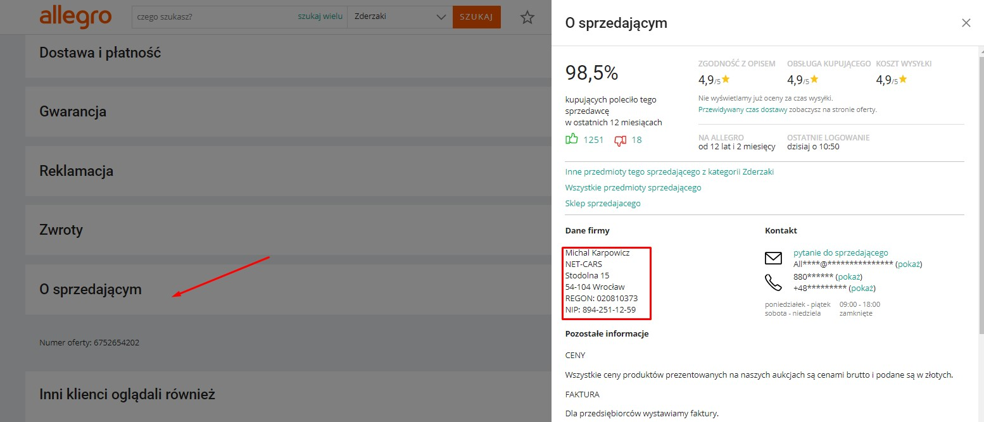
Task: Click the star favorites icon in the top bar
Action: point(527,17)
